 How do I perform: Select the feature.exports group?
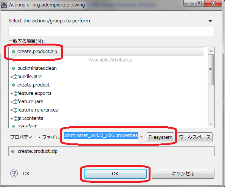pyautogui.click(x=107, y=93)
